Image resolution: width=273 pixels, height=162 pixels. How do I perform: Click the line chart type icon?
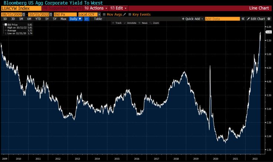click(x=87, y=19)
